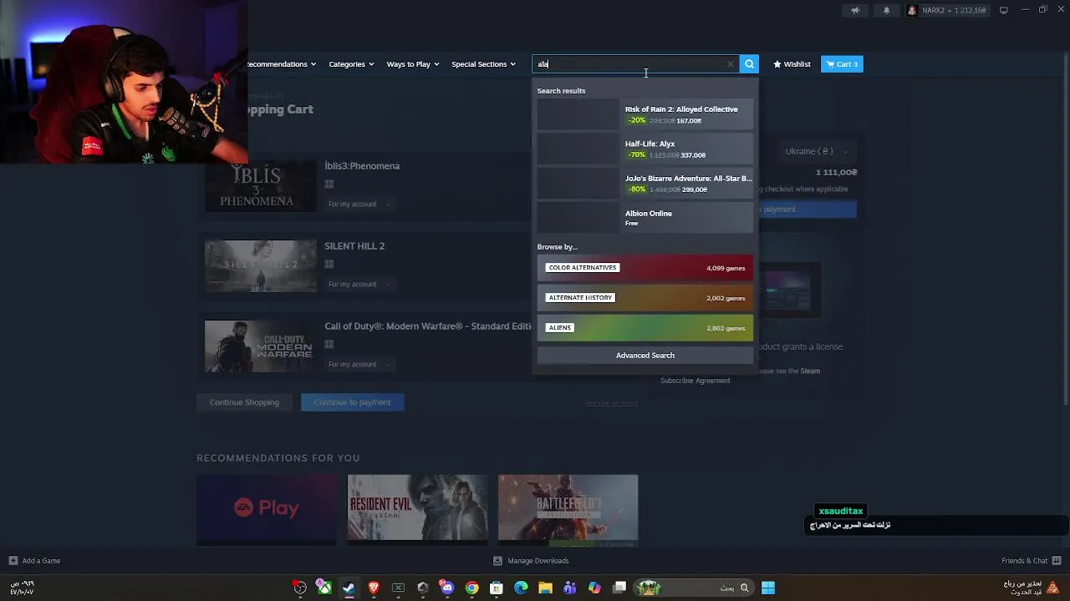Expand the Categories menu
1070x601 pixels.
pyautogui.click(x=351, y=64)
